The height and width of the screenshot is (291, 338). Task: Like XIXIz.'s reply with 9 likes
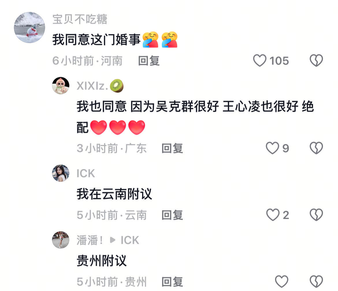[272, 148]
